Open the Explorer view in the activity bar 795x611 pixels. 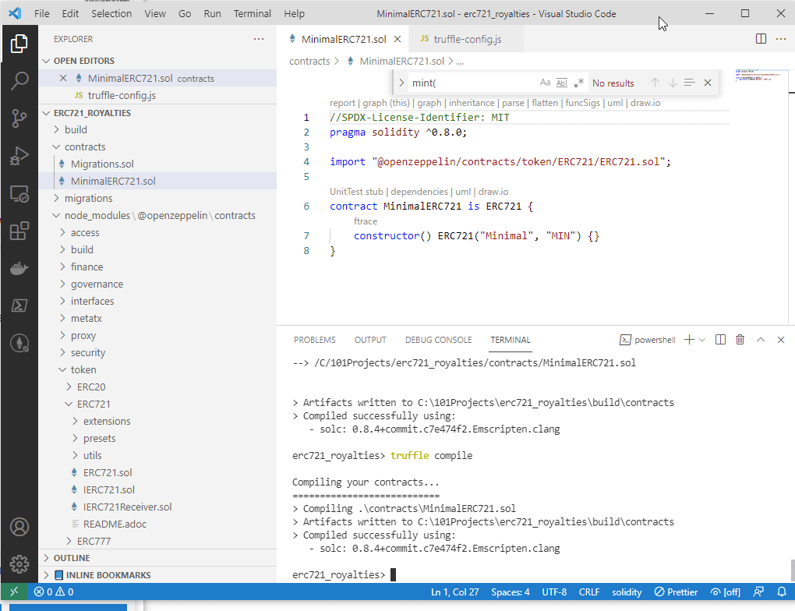pos(19,44)
